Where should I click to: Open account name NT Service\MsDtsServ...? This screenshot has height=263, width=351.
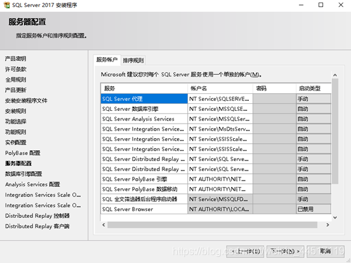(220, 129)
